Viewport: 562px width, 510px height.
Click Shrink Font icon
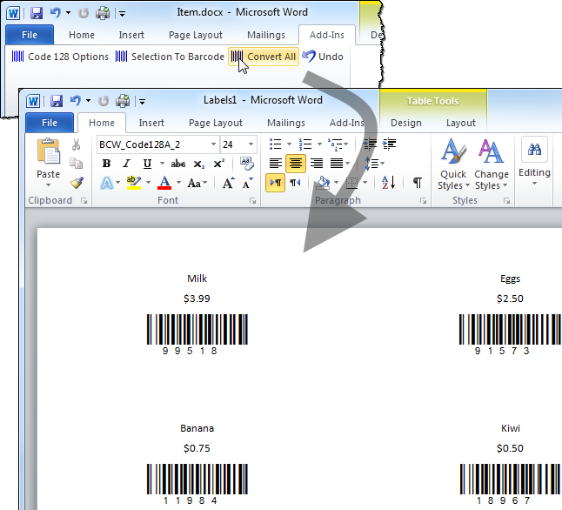click(248, 184)
